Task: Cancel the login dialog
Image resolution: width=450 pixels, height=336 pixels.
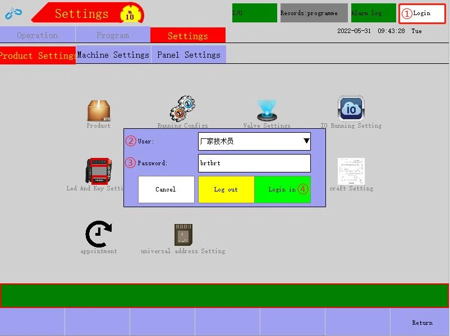Action: pyautogui.click(x=166, y=189)
